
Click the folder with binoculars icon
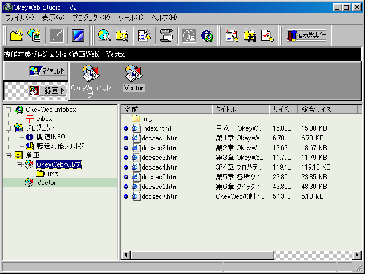pyautogui.click(x=250, y=35)
